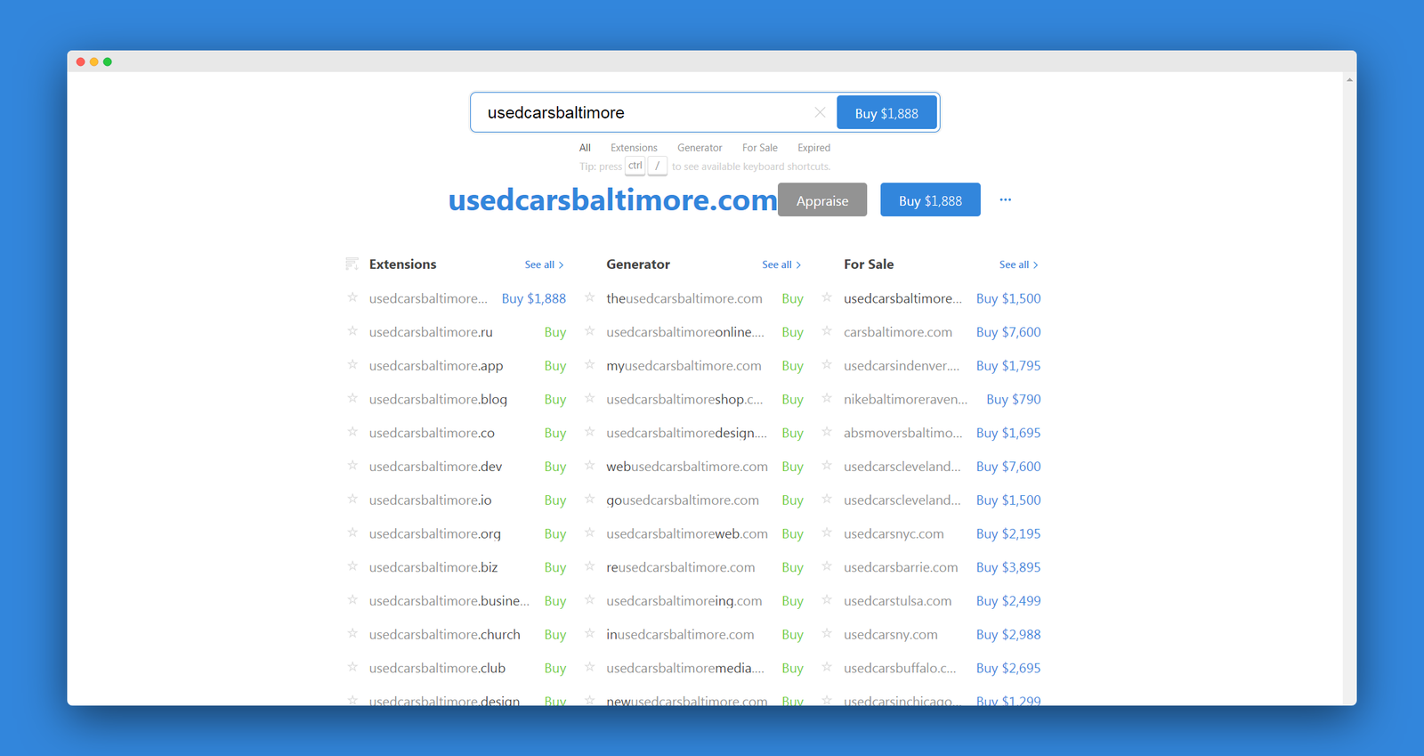Star usedcarsbaltimoreing.com in Generator
1424x756 pixels.
pyautogui.click(x=589, y=600)
